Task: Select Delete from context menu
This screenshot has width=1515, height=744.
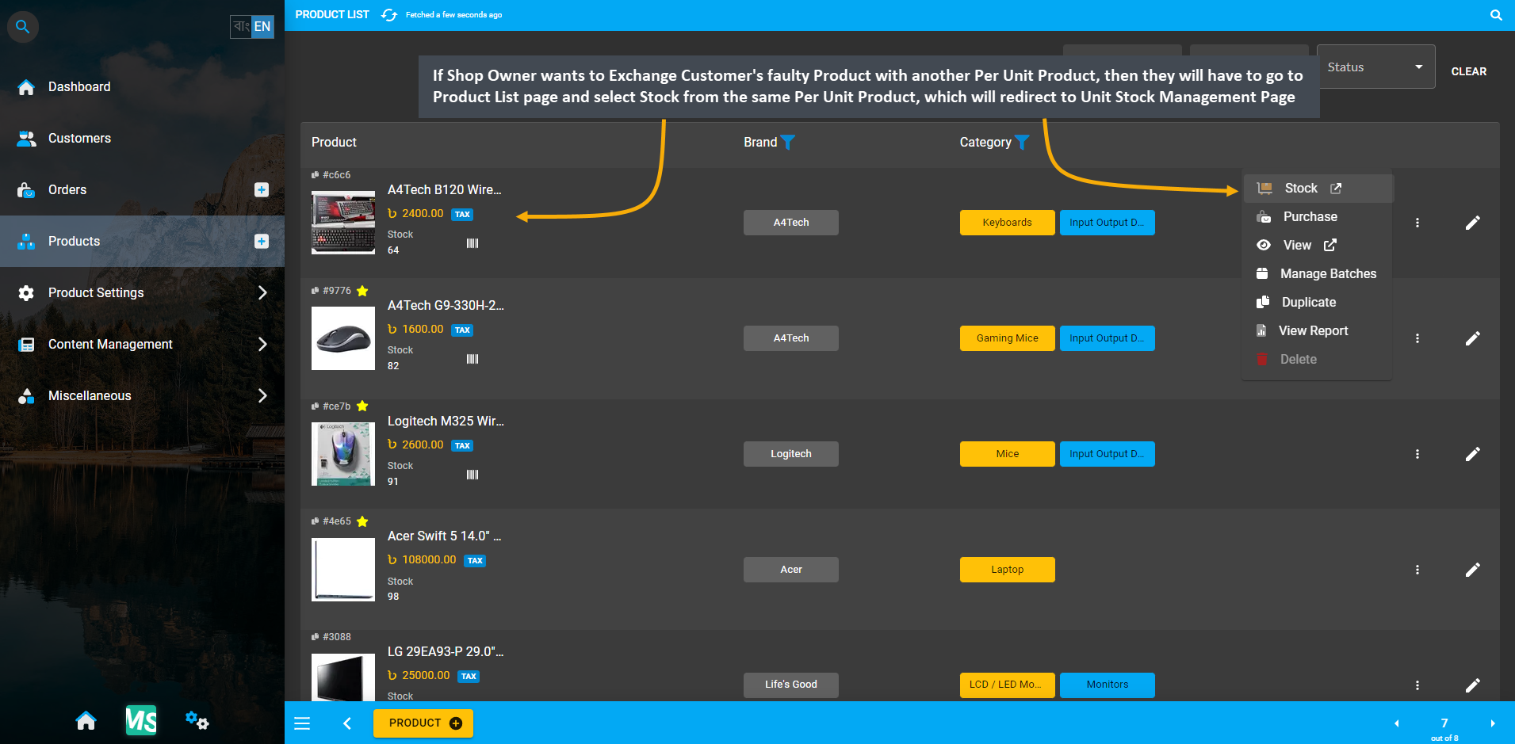Action: [x=1317, y=360]
